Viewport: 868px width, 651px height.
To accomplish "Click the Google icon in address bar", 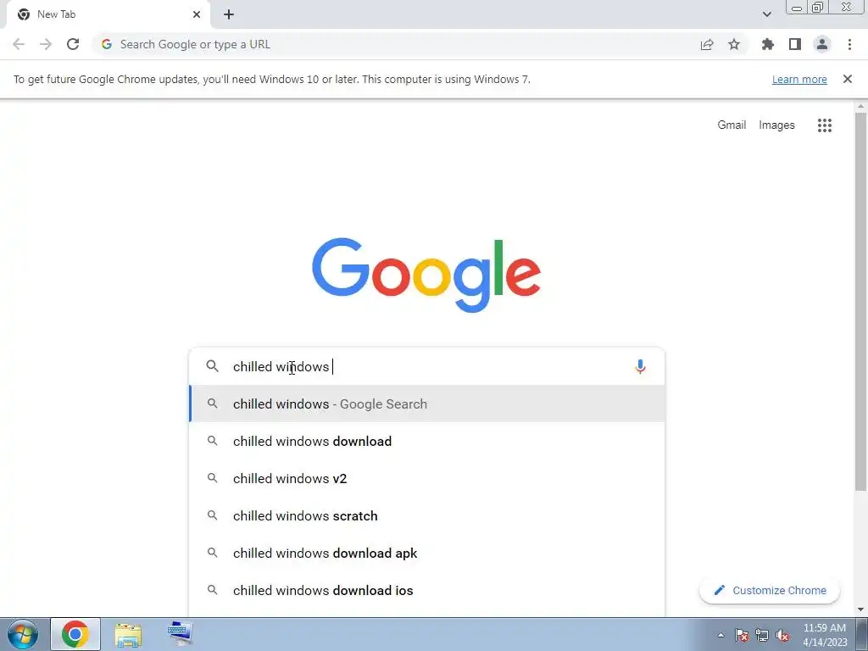I will coord(107,44).
